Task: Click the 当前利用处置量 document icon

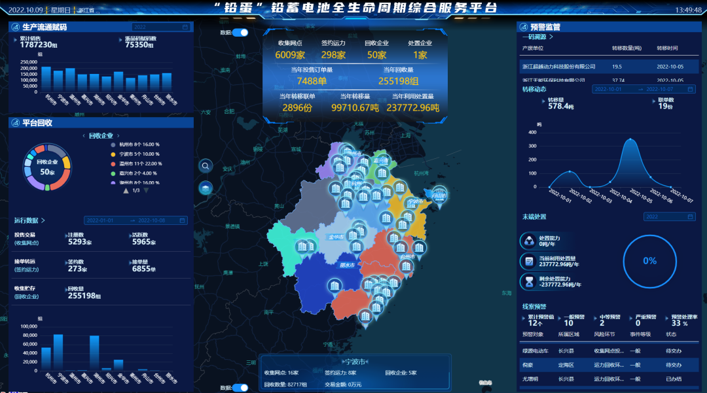Action: (x=528, y=261)
